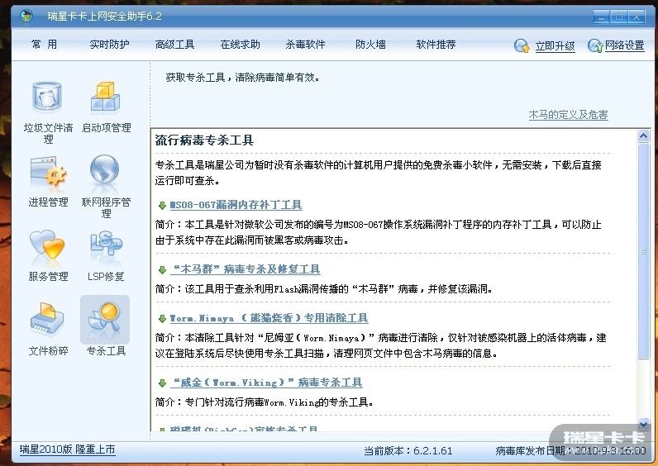Click the scroll up arrow of tool list

point(643,136)
